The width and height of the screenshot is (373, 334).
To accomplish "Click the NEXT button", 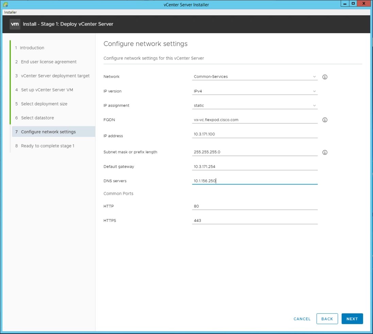I will [x=352, y=319].
